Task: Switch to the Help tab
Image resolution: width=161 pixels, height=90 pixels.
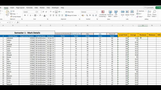Action: coord(62,8)
